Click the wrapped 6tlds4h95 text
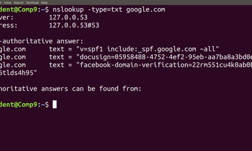 18,73
